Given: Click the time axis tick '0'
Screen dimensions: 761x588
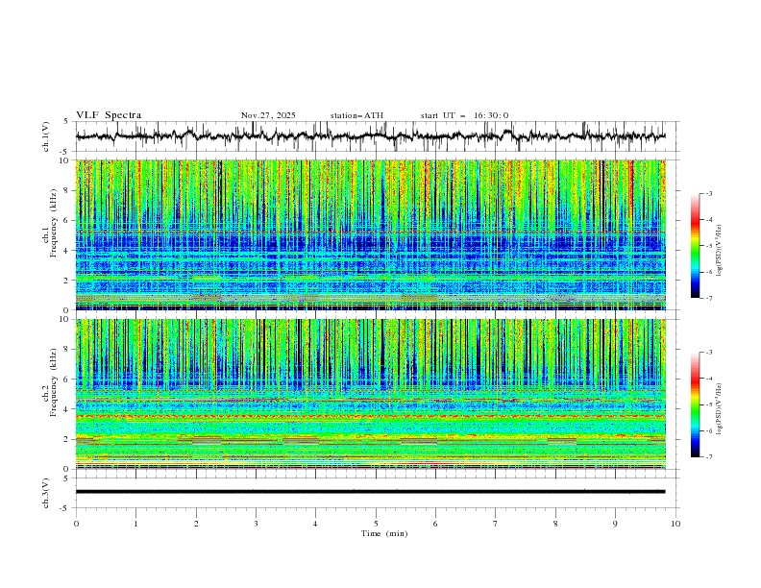Looking at the screenshot, I should pos(76,524).
